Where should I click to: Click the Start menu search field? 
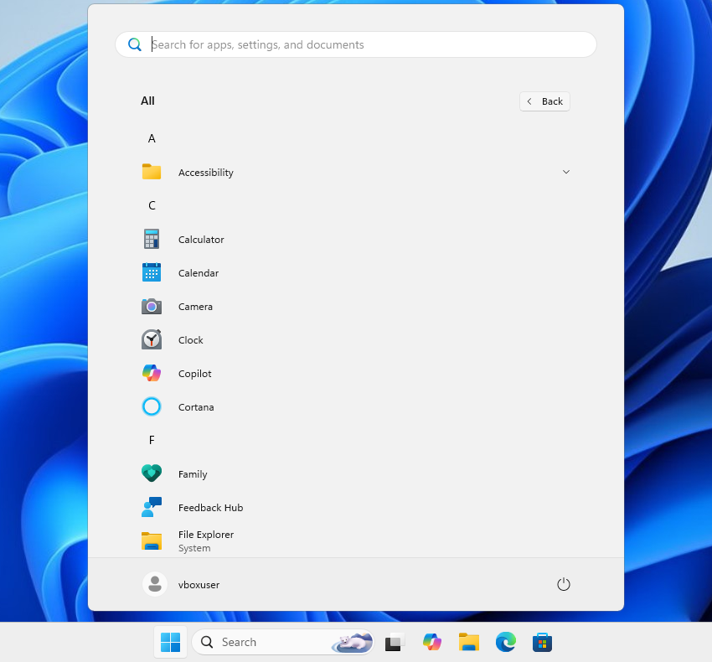355,44
